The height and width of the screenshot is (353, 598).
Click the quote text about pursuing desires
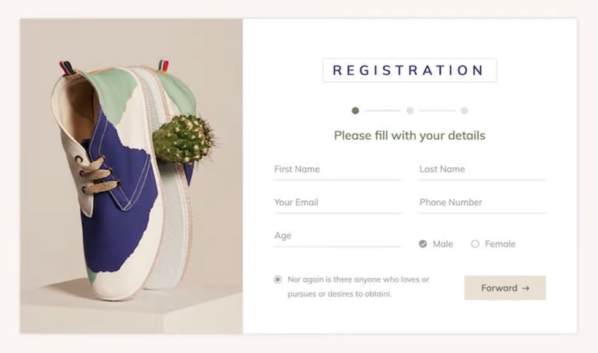[x=358, y=286]
